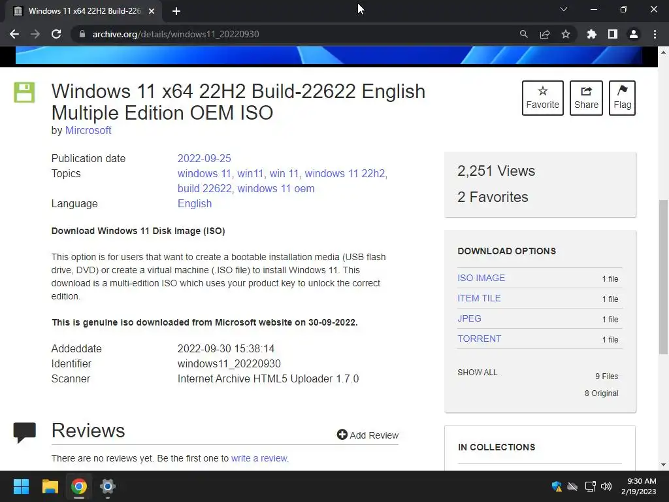This screenshot has height=502, width=669.
Task: Open publication date 2022-09-25 link
Action: tap(204, 158)
